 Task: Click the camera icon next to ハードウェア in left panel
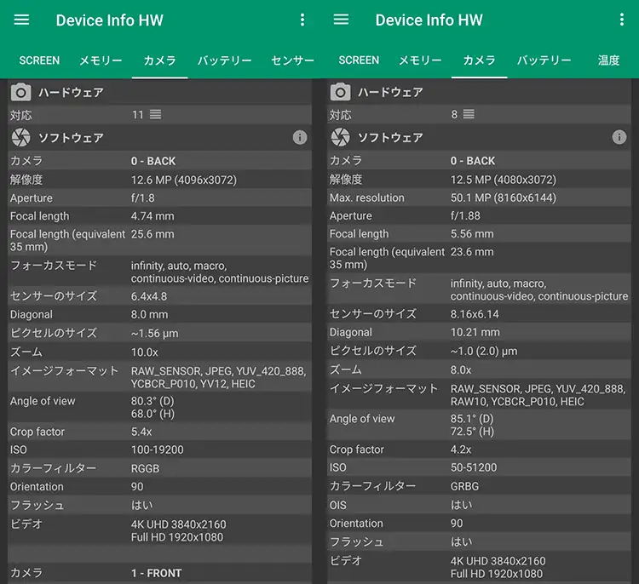(21, 92)
